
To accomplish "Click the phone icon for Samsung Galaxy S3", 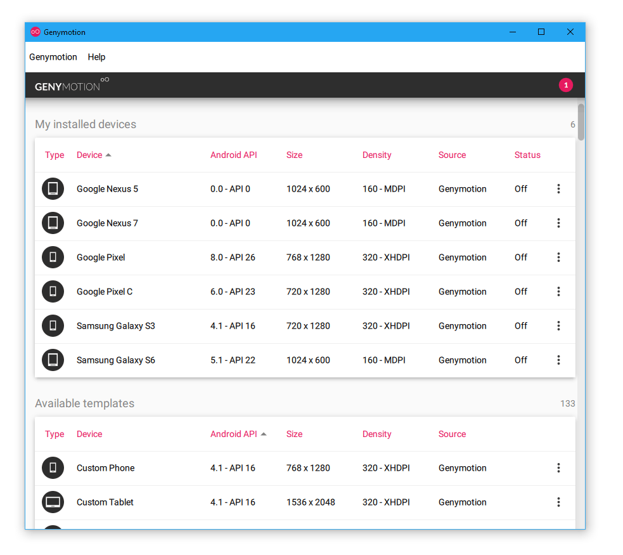I will click(53, 325).
